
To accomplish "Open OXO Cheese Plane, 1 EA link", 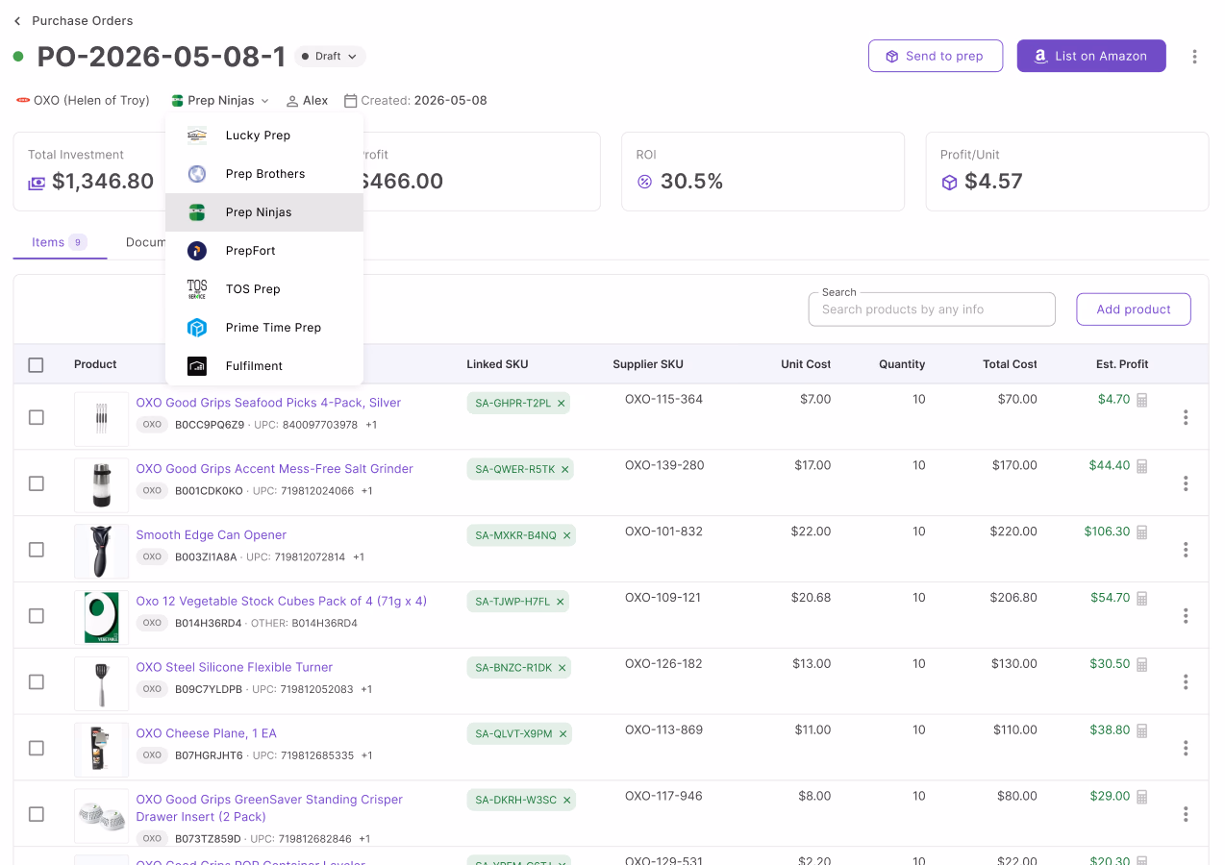I will 206,733.
